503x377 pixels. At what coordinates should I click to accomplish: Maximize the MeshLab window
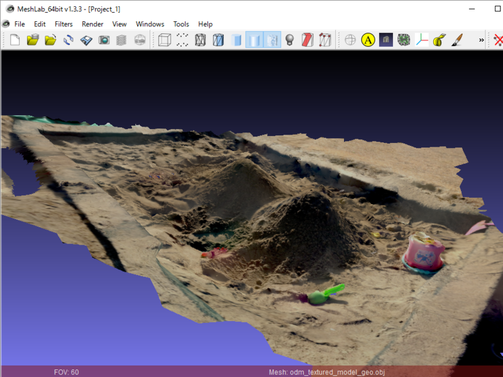point(497,9)
